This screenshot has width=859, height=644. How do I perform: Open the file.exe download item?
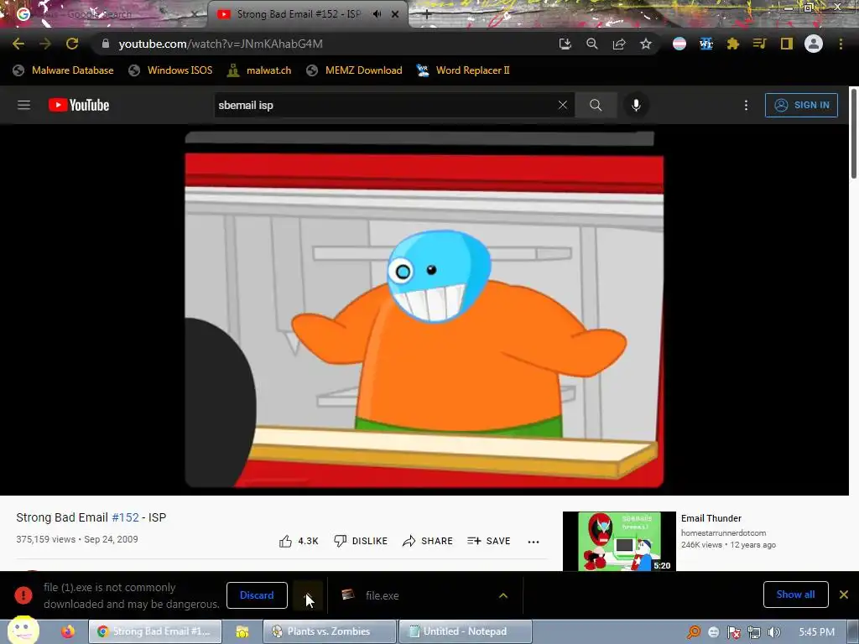tap(382, 595)
